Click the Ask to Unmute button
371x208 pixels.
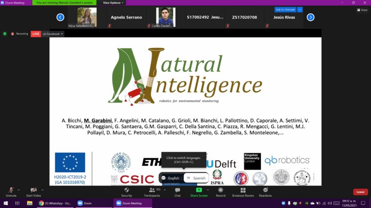click(x=285, y=10)
